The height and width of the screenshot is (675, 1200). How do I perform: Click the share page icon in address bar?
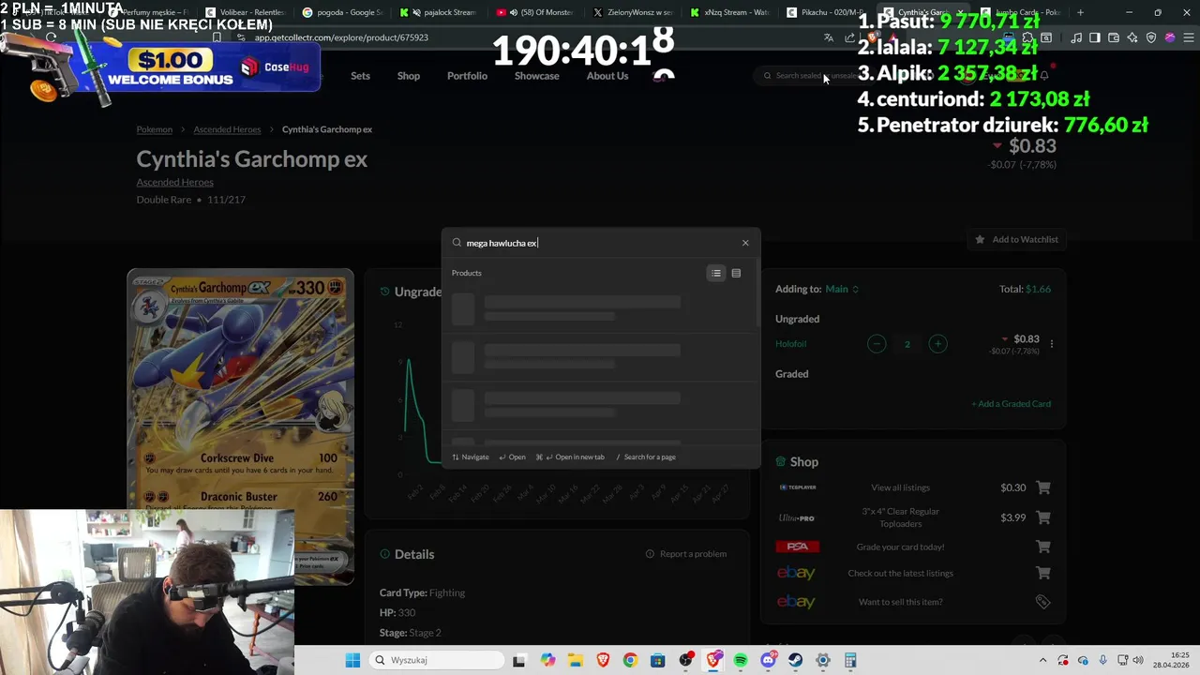849,37
